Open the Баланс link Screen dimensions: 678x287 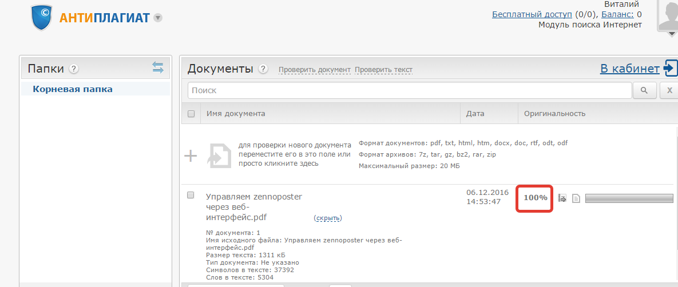coord(617,14)
